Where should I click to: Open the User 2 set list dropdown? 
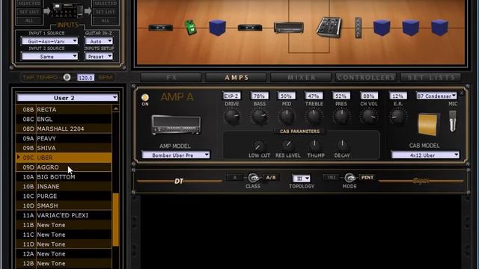click(67, 98)
